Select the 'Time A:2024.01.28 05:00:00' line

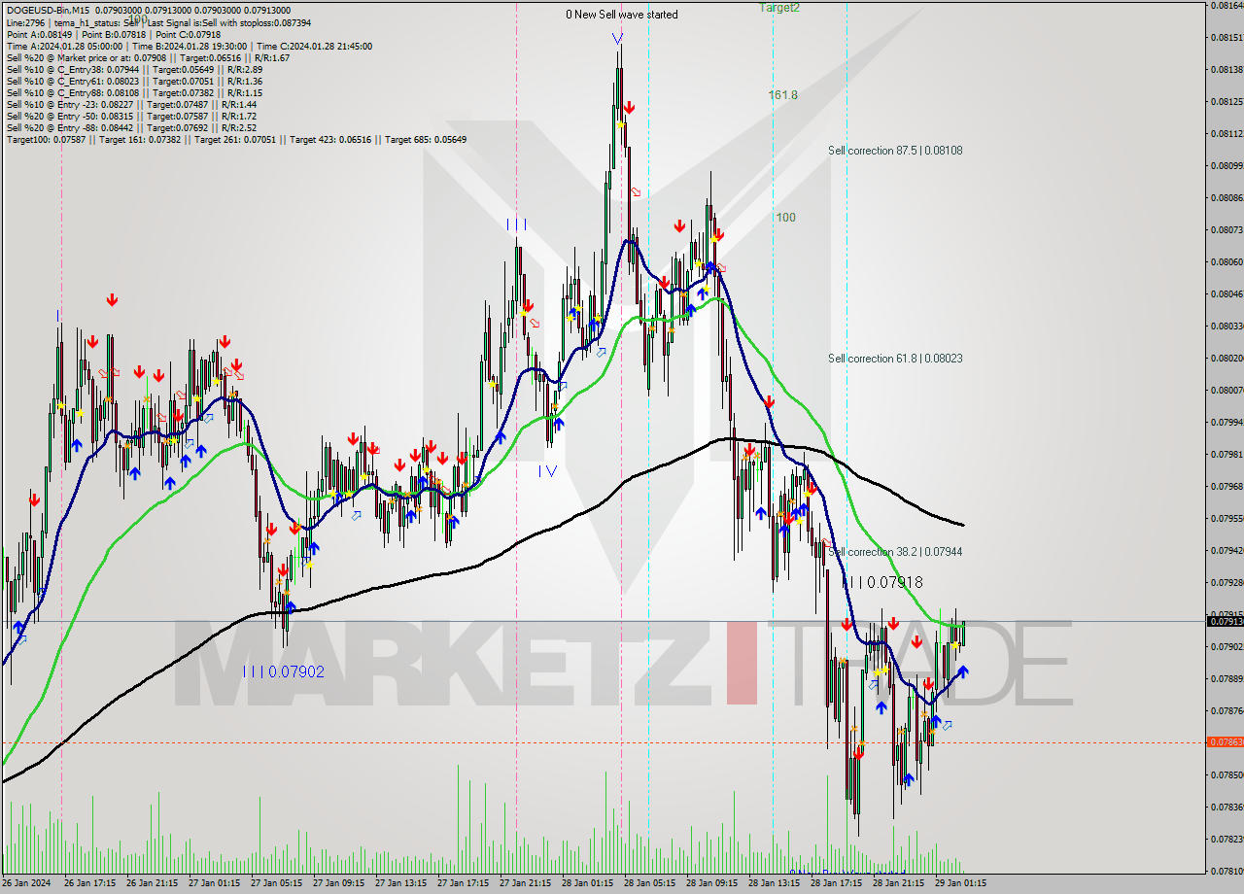click(x=189, y=46)
